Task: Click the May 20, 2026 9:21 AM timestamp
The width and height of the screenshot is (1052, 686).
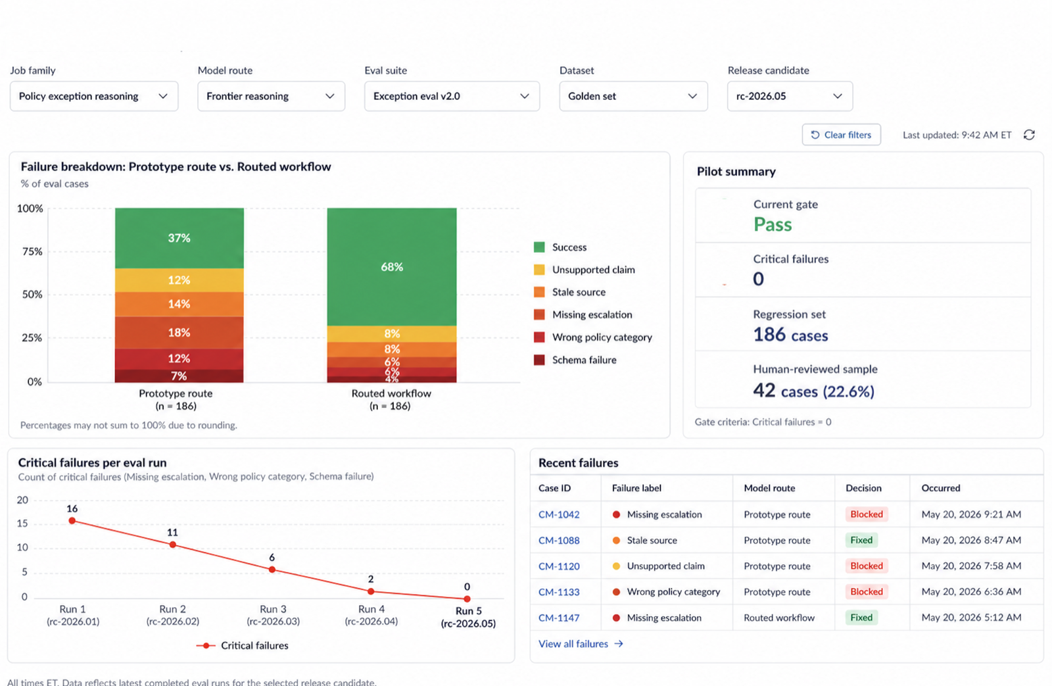Action: [971, 514]
